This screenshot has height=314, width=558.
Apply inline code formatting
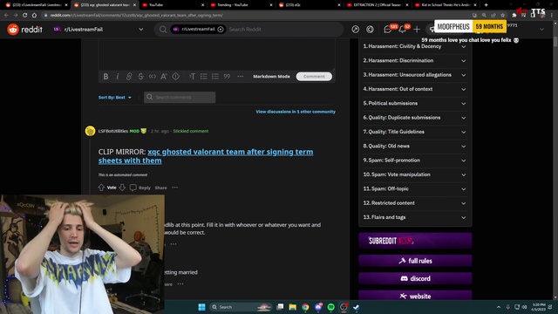(153, 77)
